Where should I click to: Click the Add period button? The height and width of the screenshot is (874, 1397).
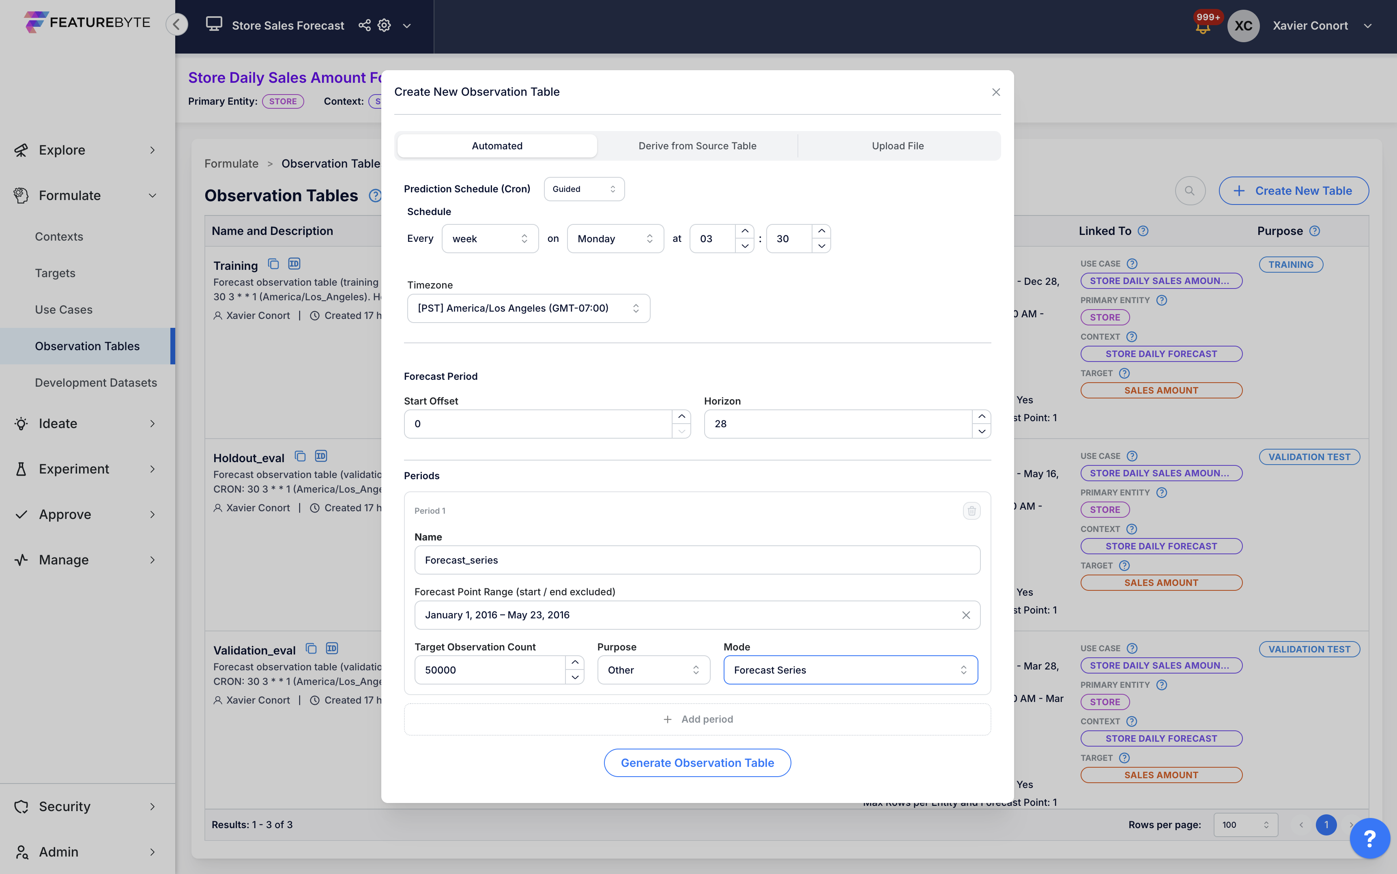(x=697, y=719)
